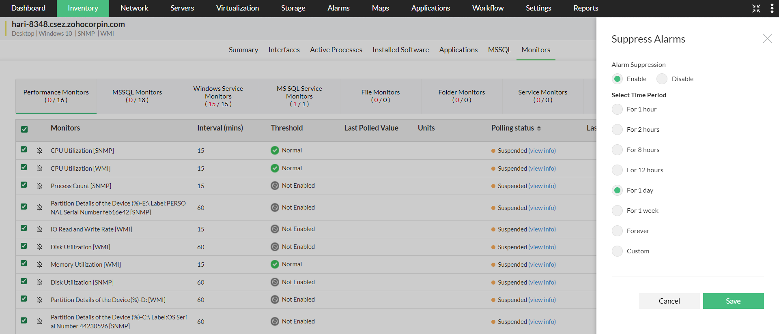Click the muted bell icon beside CPU Utilization [SNMP]

(x=40, y=151)
